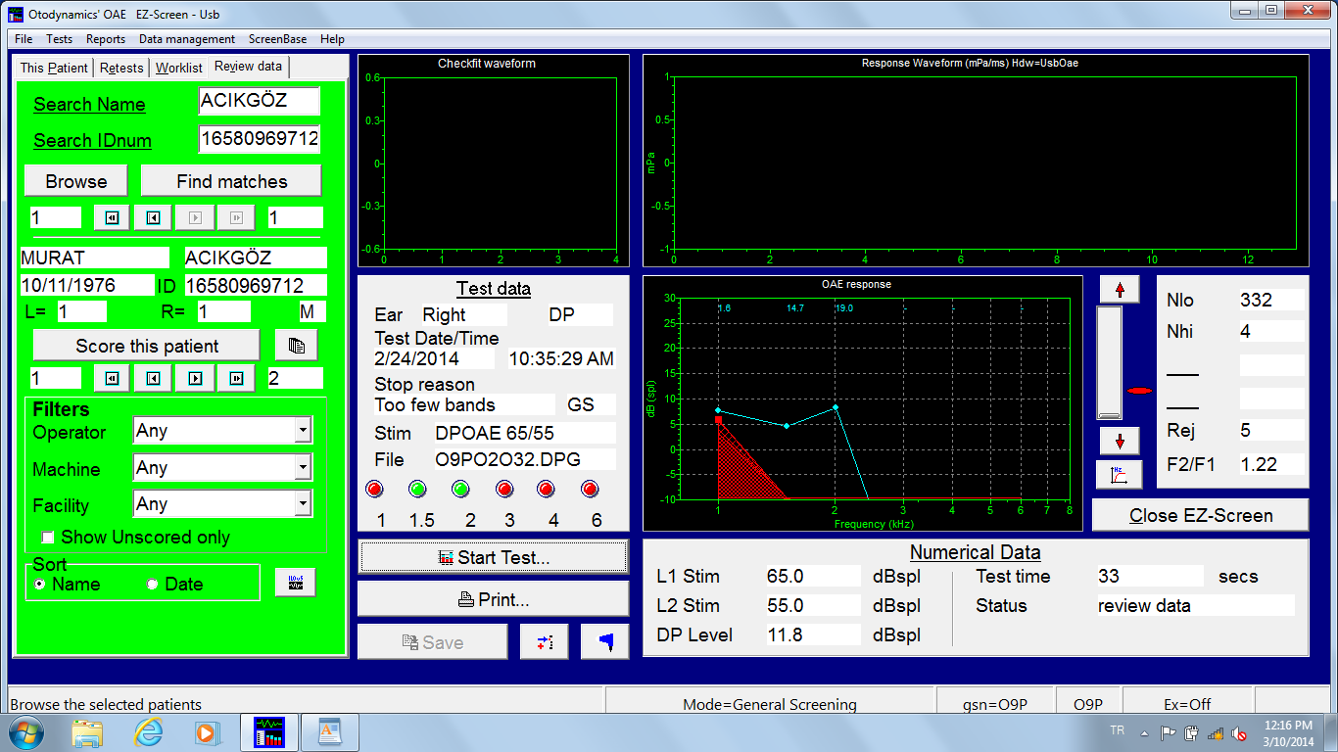The width and height of the screenshot is (1338, 752).
Task: Click the Search IDnum input field
Action: pos(259,139)
